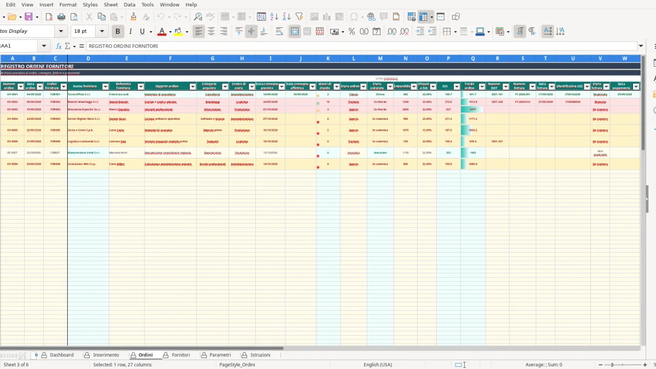656x369 pixels.
Task: Open the shapes draw functions icon
Action: point(456,17)
